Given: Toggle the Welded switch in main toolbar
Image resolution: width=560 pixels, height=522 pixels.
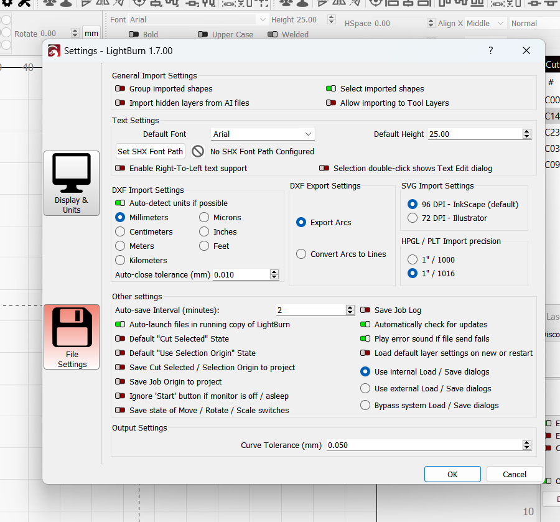Looking at the screenshot, I should click(x=273, y=34).
